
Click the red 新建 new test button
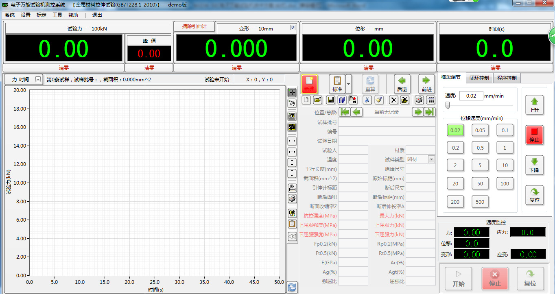(x=309, y=84)
